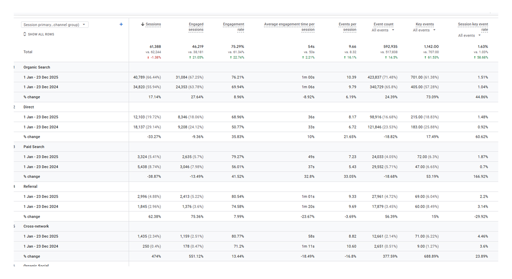Click the Paid Search channel row label
The width and height of the screenshot is (512, 279).
coord(34,147)
